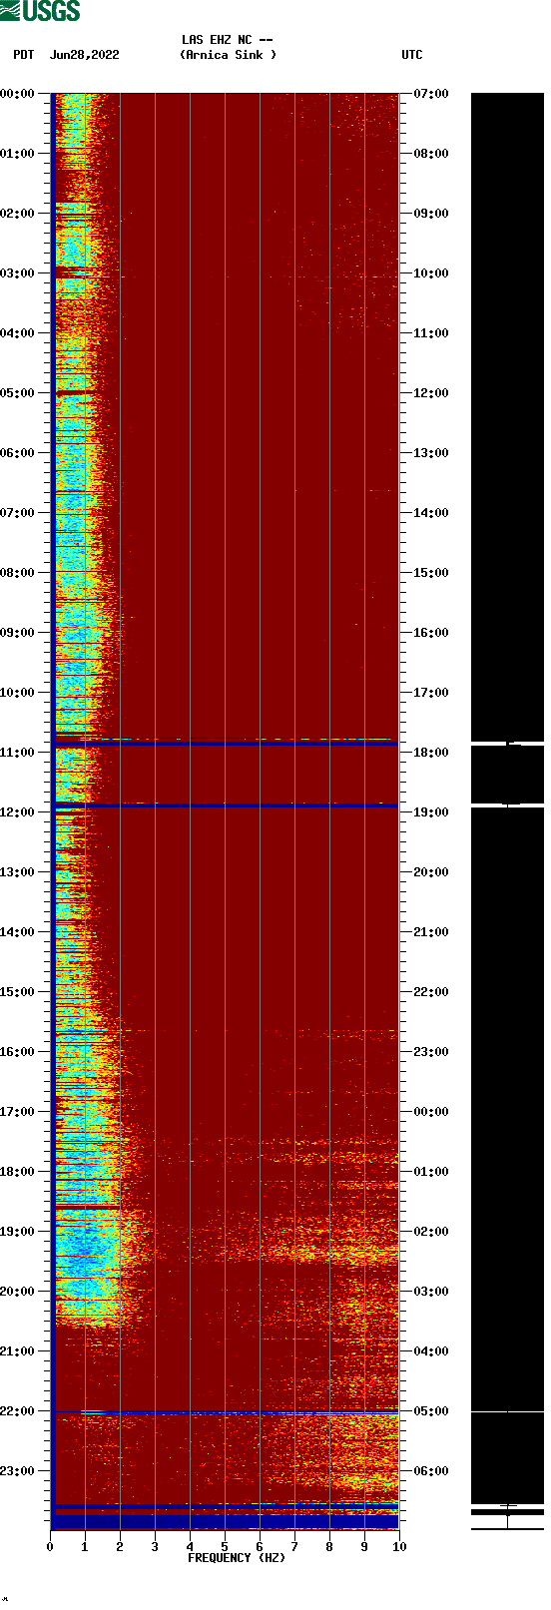Select the station label LAS EHZ NC --

click(x=228, y=40)
